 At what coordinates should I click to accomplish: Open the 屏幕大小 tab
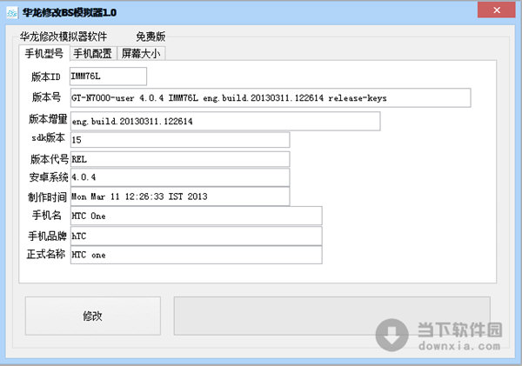[x=141, y=54]
